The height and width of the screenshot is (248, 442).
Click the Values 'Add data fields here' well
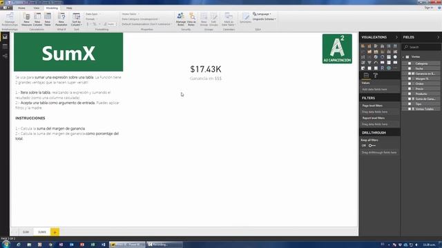[379, 90]
